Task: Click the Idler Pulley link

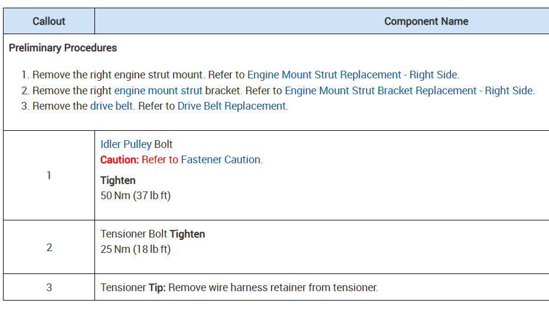Action: tap(126, 144)
